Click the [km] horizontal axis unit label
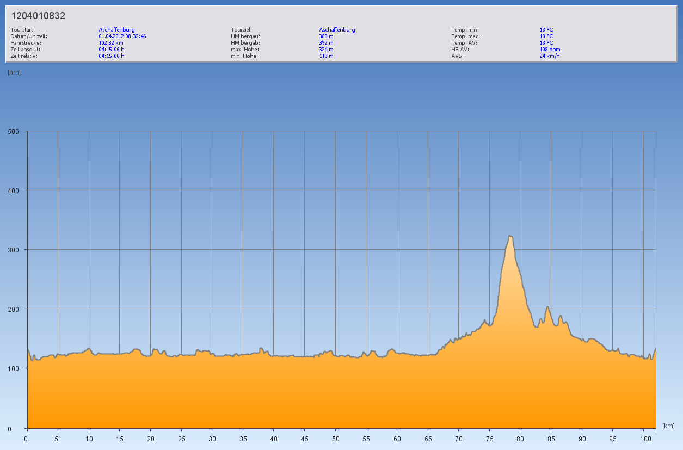The image size is (683, 450). click(x=668, y=426)
